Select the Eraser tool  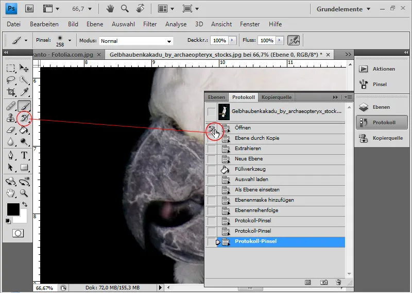[x=10, y=130]
